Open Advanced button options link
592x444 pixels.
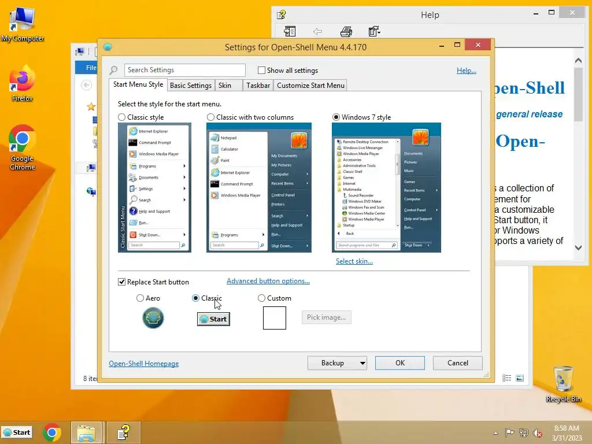[268, 282]
